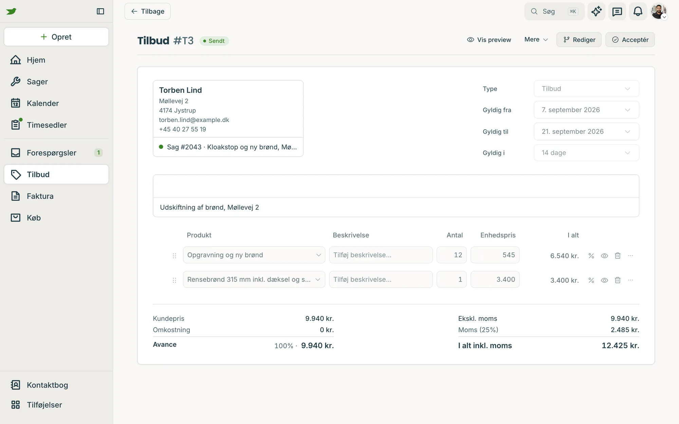Screen dimensions: 679x424
Task: Click the Tilbage back button
Action: click(147, 11)
